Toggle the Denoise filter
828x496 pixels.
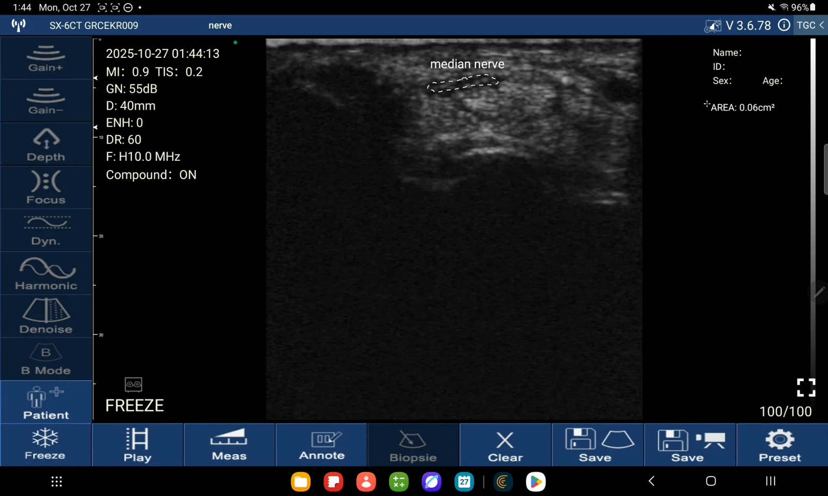pos(46,316)
